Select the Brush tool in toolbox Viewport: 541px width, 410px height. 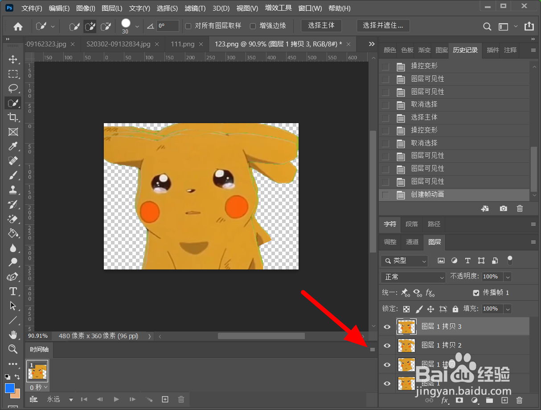[x=13, y=175]
